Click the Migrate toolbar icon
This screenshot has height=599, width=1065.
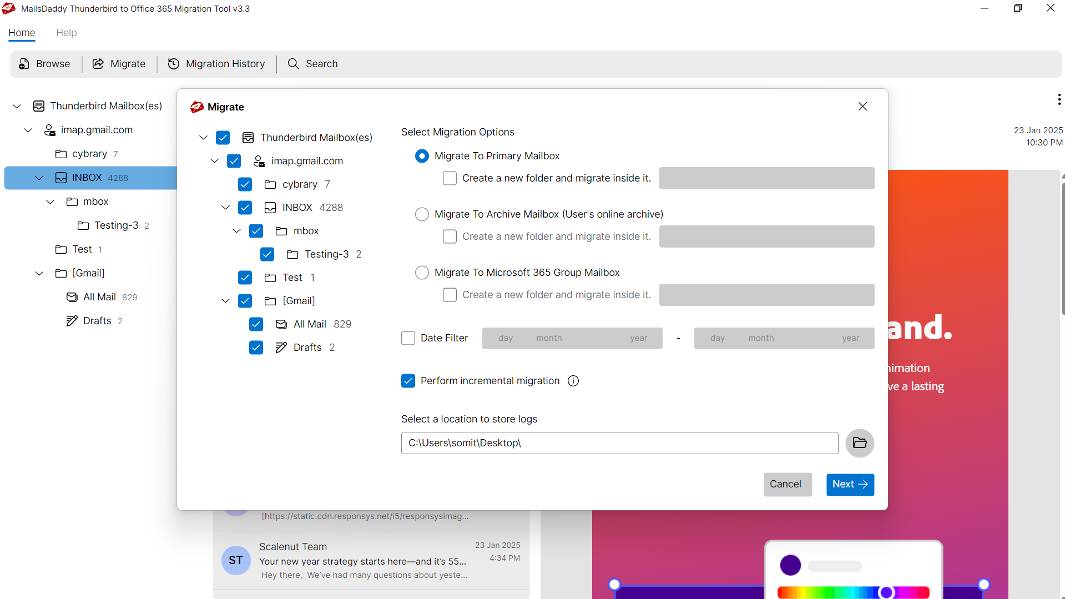98,64
